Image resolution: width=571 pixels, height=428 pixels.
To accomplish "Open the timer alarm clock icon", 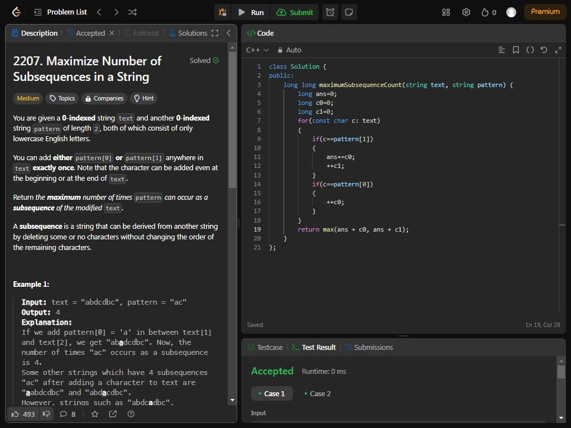I will tap(330, 12).
